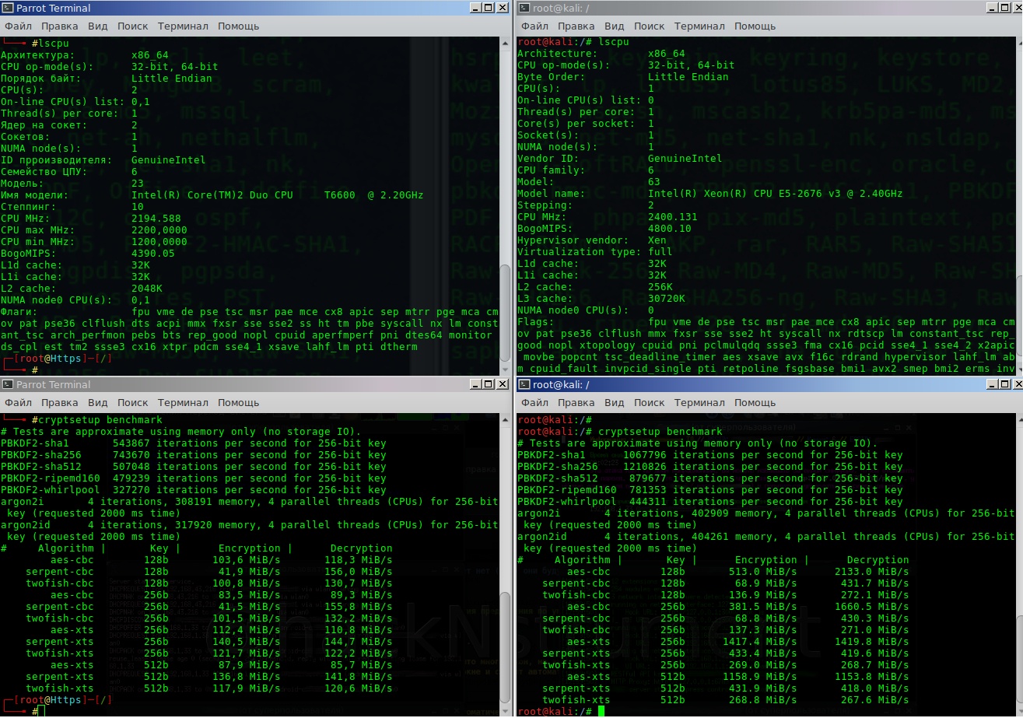Open Терминал menu in the Parrot Terminal cryptsetup benchmark window

[x=183, y=403]
